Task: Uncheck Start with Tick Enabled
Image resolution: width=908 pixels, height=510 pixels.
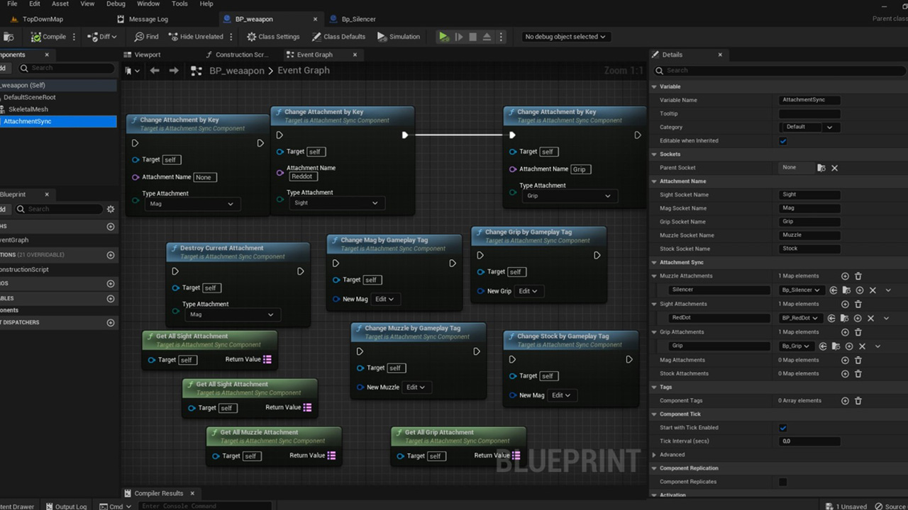Action: [x=783, y=428]
